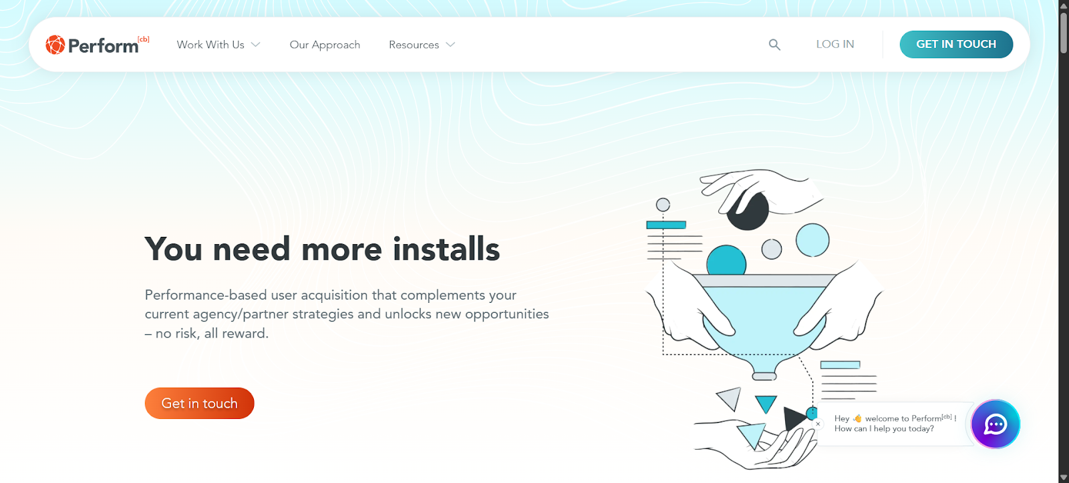The image size is (1069, 483).
Task: Expand the chevron beside Resources
Action: click(x=450, y=45)
